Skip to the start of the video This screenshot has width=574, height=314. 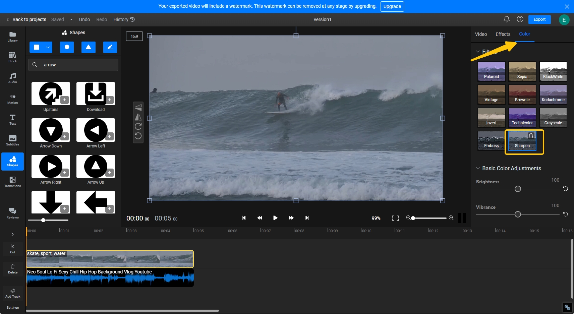click(244, 218)
